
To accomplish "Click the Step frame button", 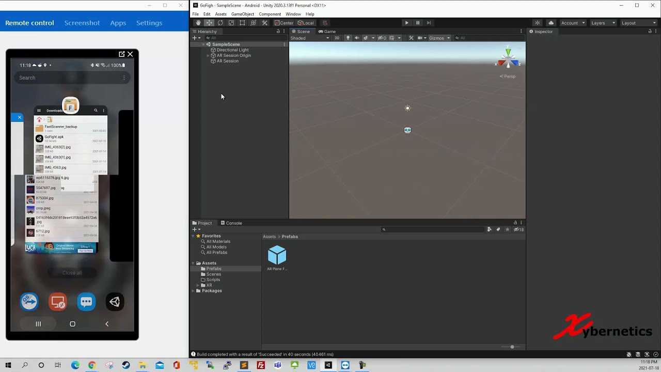I will tap(429, 23).
